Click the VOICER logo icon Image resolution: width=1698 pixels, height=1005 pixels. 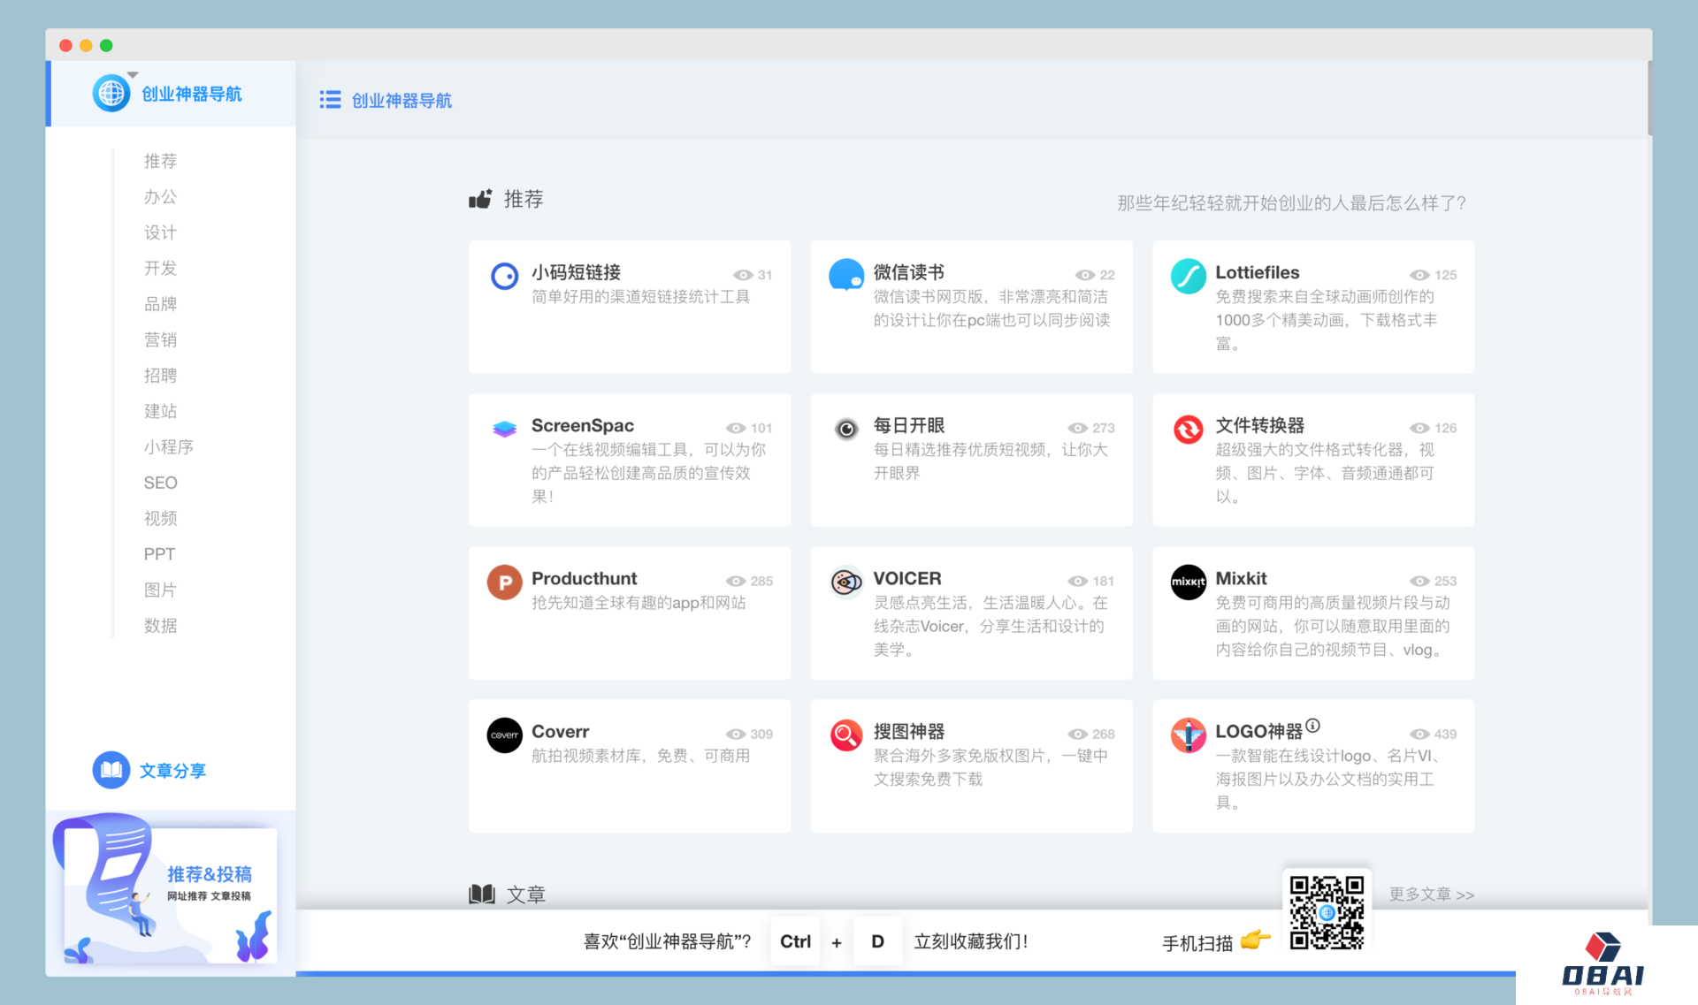click(846, 582)
